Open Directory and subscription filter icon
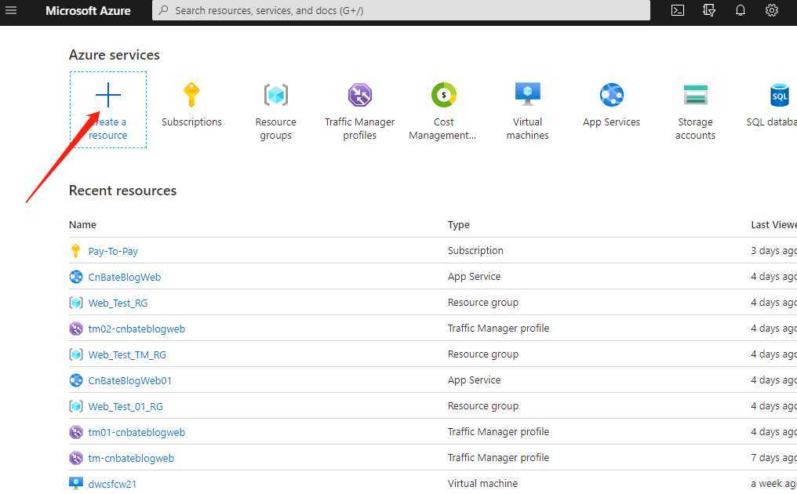Viewport: 797px width, 494px height. (x=709, y=10)
